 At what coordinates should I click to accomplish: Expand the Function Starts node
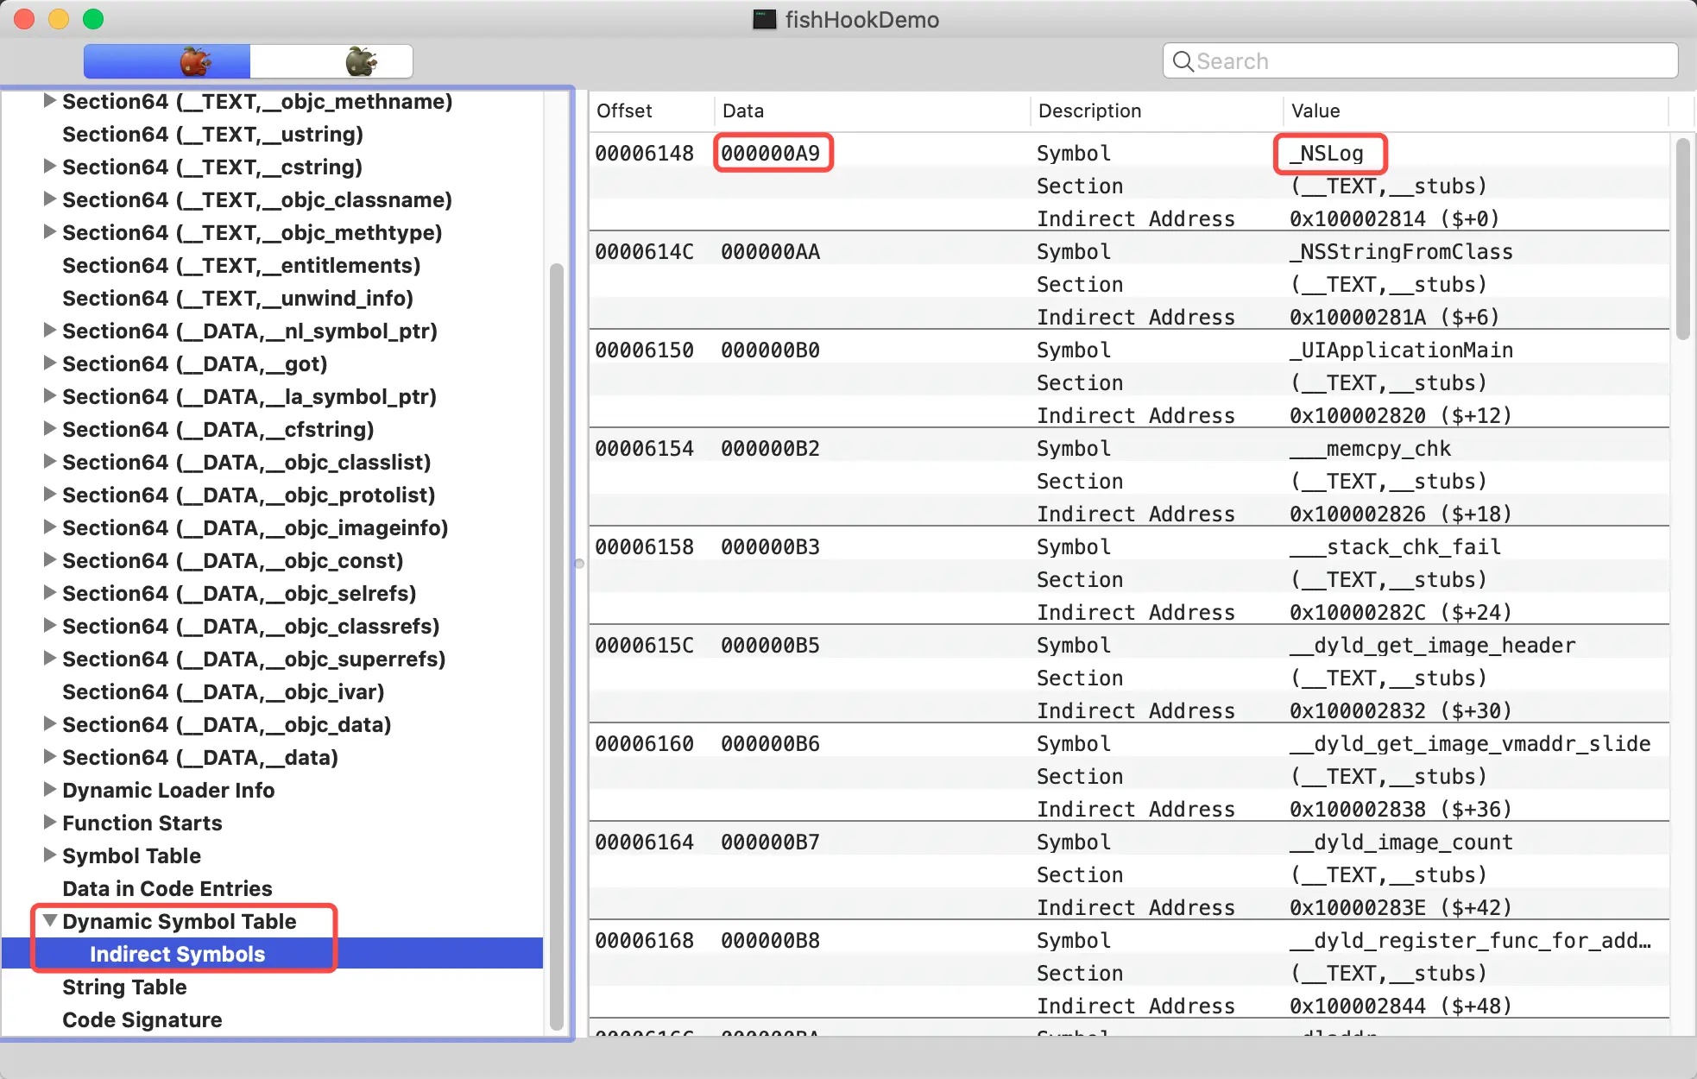50,823
